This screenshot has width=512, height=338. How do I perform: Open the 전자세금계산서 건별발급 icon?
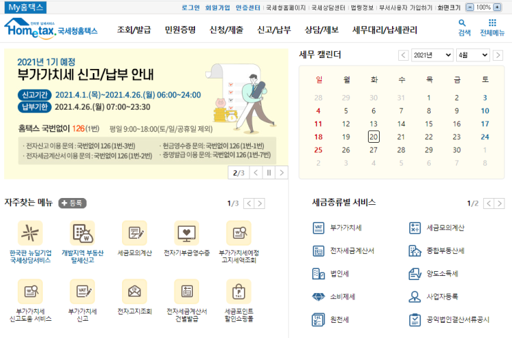[x=187, y=291]
